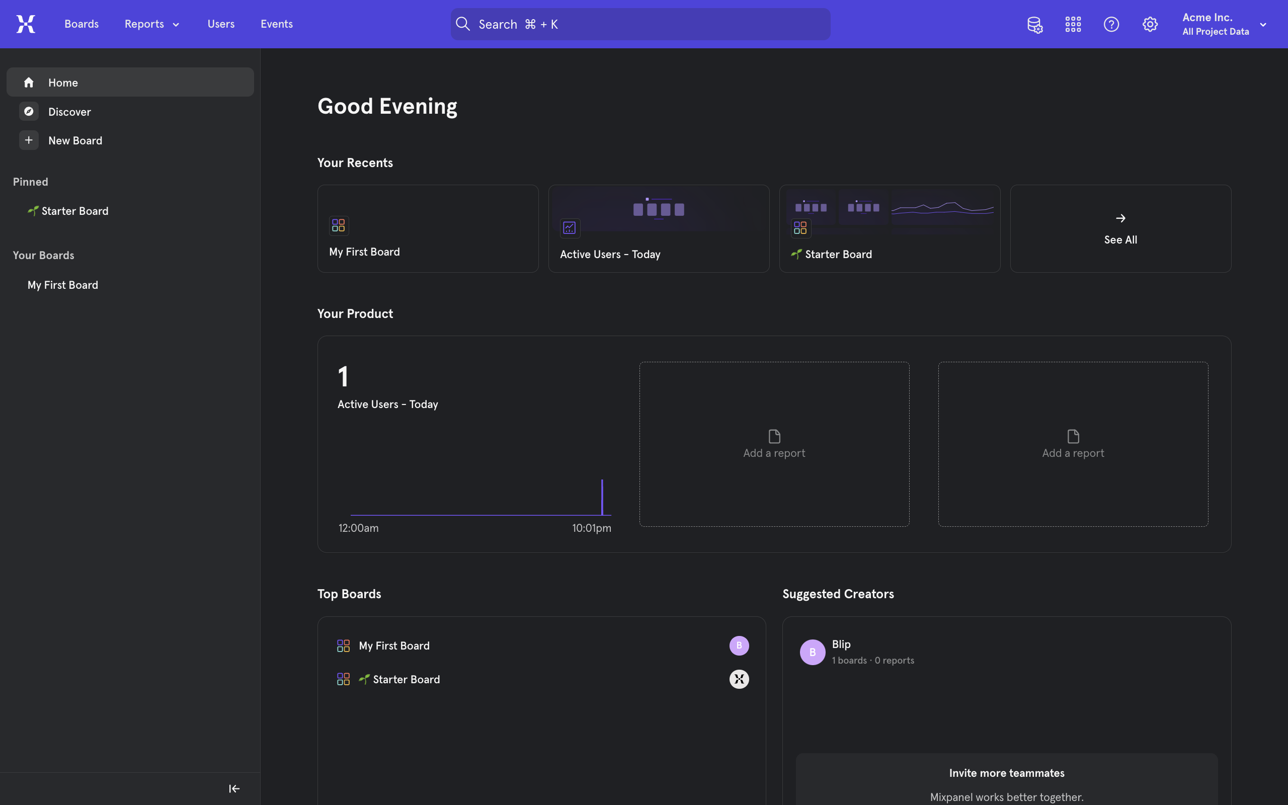Open the apps grid icon
The width and height of the screenshot is (1288, 805).
[1073, 24]
